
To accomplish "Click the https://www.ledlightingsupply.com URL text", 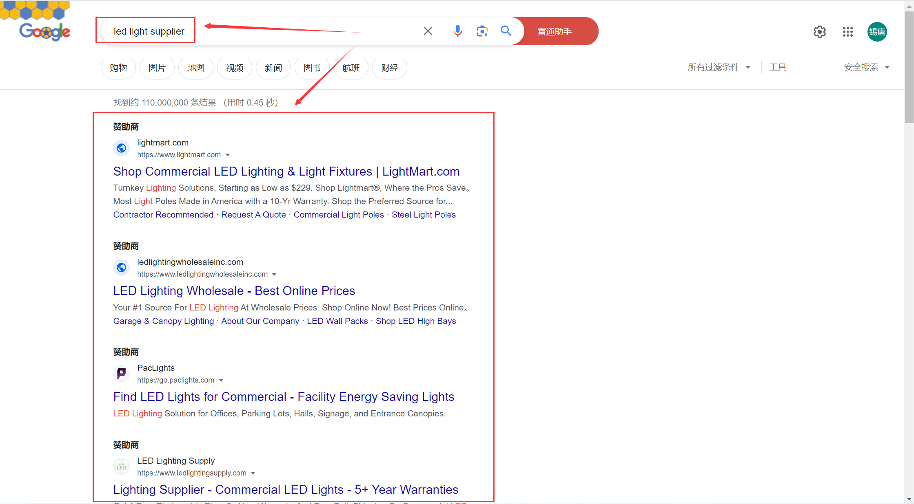I will (192, 473).
